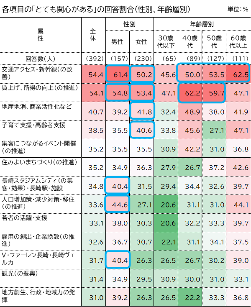The image size is (251, 307).
Task: Select the cell with value 38.5
Action: 94,130
